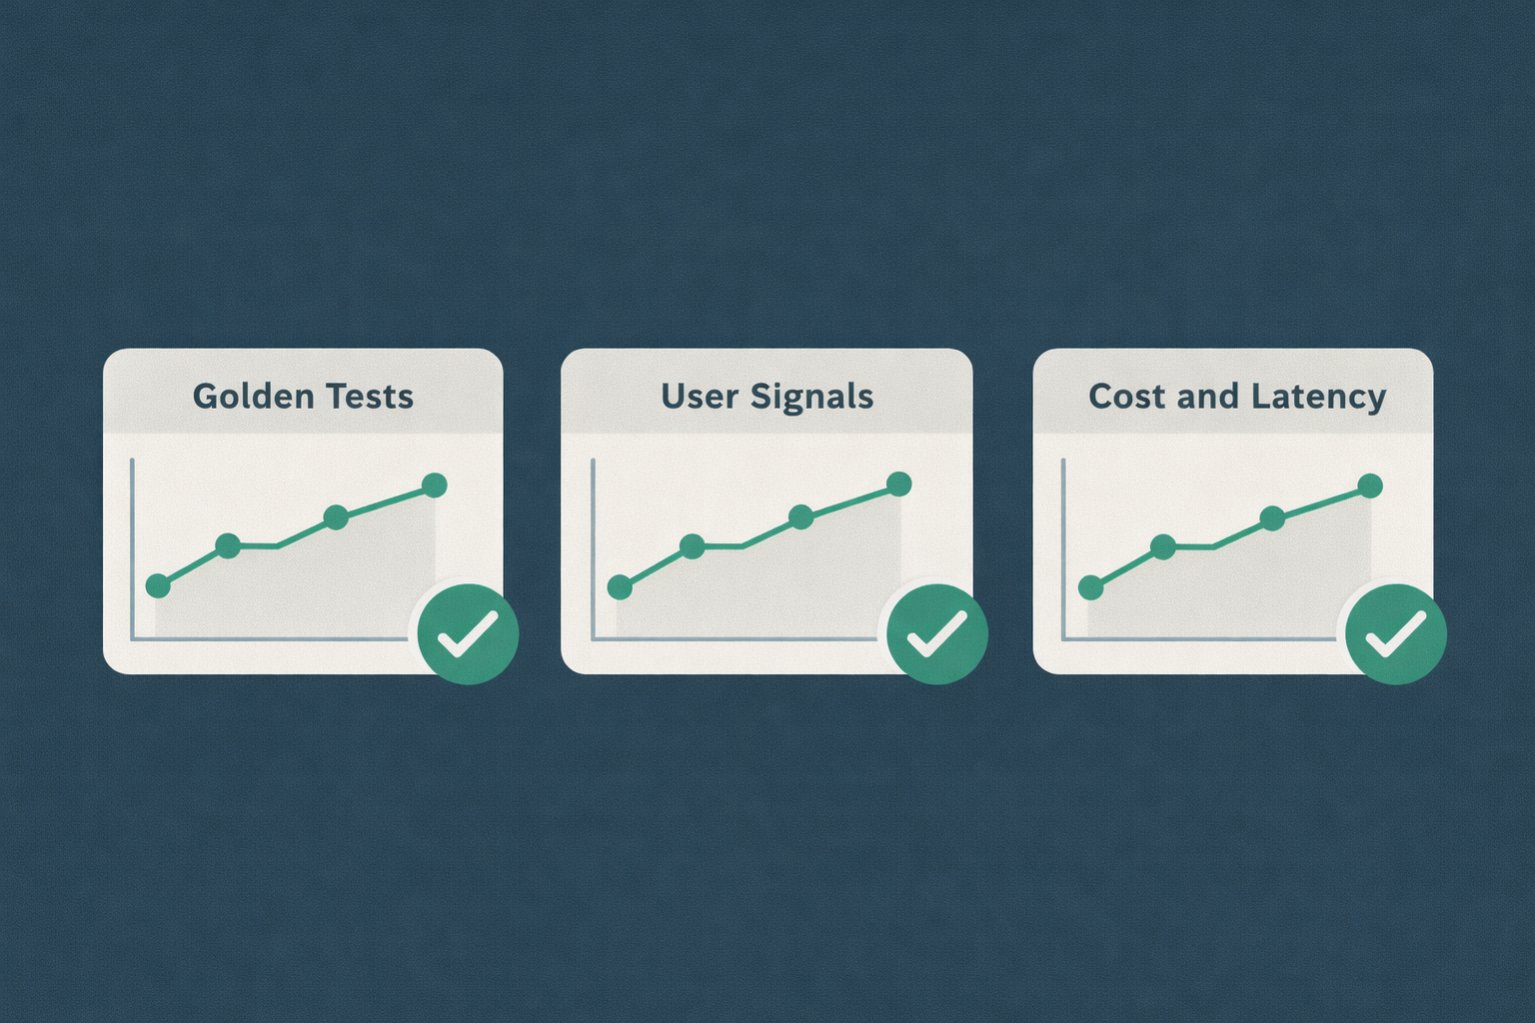
Task: Select the first data point in User Signals chart
Action: point(620,587)
